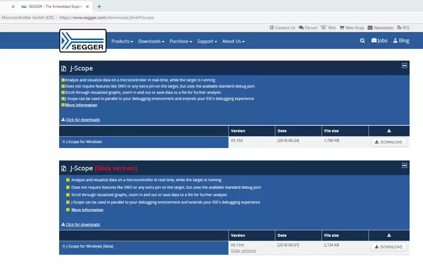Open the Forum link
Viewport: 423px width, 266px height.
[x=308, y=28]
